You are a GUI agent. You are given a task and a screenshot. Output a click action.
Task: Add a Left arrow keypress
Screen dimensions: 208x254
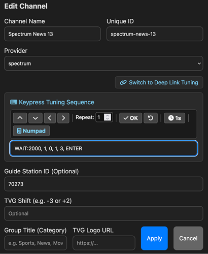pyautogui.click(x=50, y=118)
